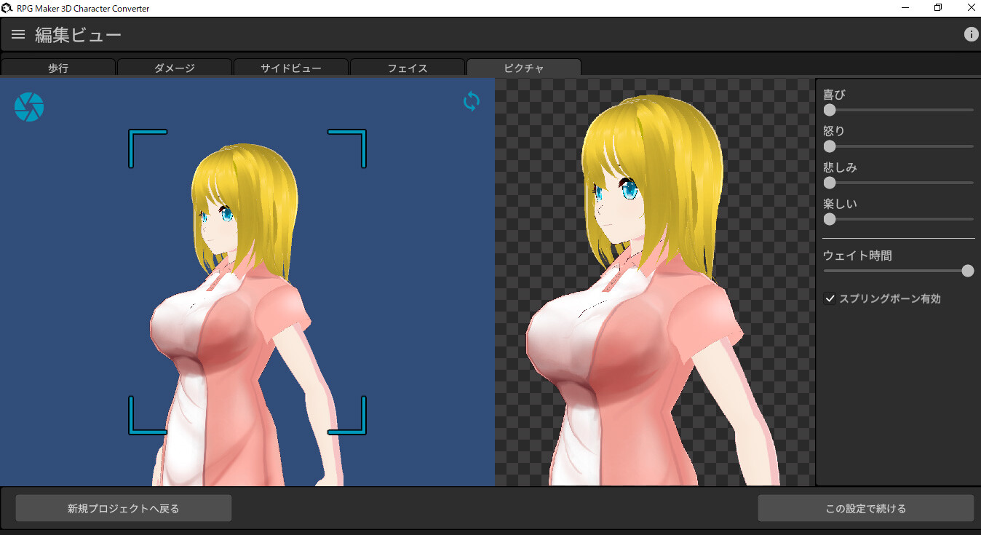
Task: Switch to the フェイス tab
Action: [407, 67]
